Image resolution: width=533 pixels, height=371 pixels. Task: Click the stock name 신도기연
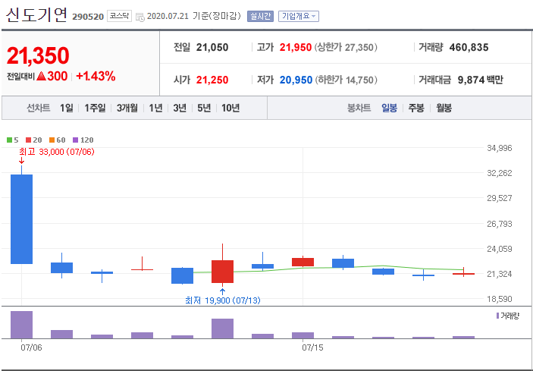click(x=36, y=15)
